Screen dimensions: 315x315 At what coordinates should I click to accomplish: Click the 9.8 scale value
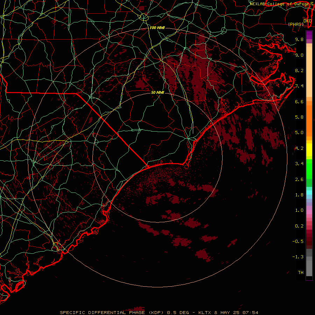299,39
